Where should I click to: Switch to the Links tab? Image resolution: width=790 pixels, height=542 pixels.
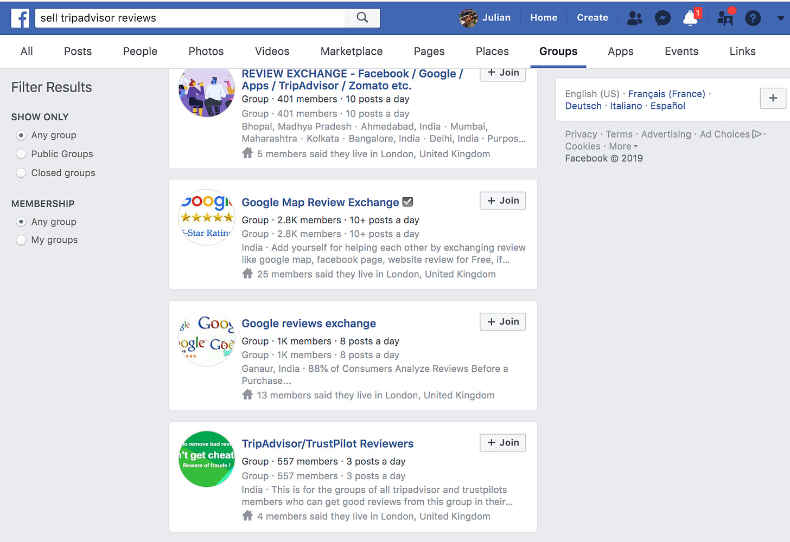click(742, 51)
